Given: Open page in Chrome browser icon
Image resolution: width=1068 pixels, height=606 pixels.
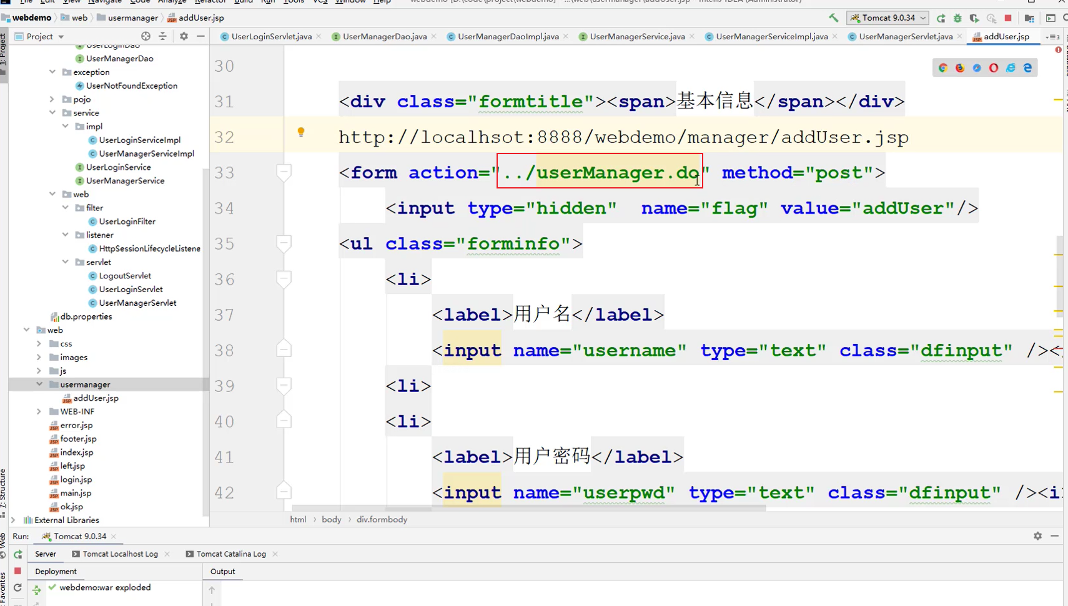Looking at the screenshot, I should click(943, 67).
